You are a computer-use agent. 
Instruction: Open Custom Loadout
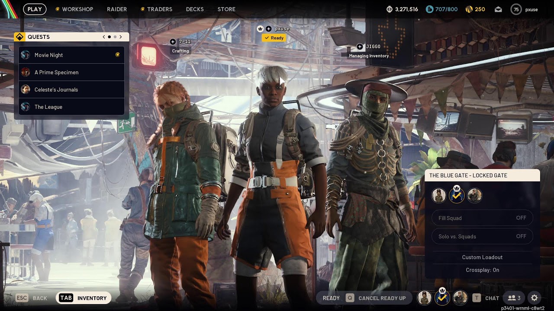coord(482,257)
